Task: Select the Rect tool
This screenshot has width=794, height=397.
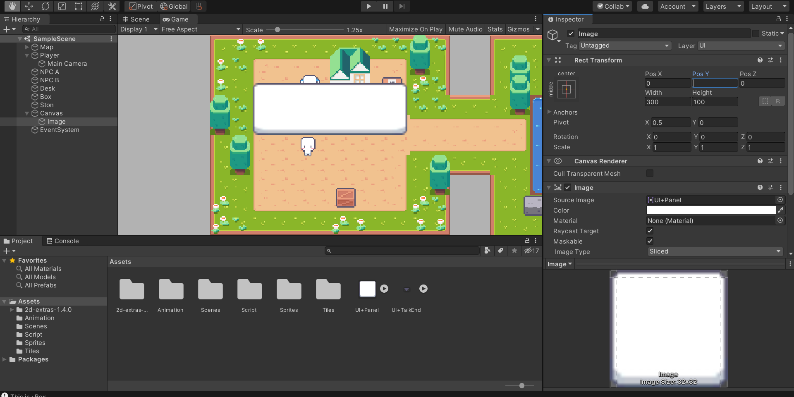Action: (79, 6)
